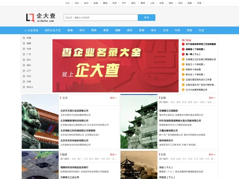Open 咐玉龙（个体经营） in 热门企业
The image size is (239, 179).
[x=195, y=75]
